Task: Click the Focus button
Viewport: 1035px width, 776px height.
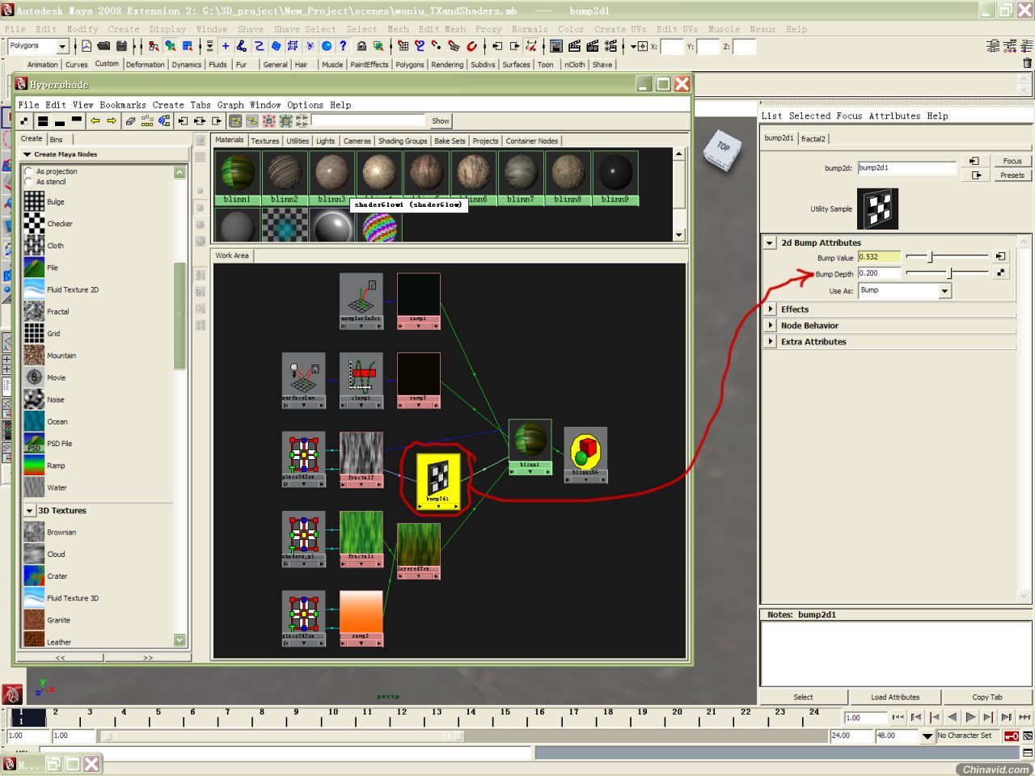Action: [x=1012, y=161]
